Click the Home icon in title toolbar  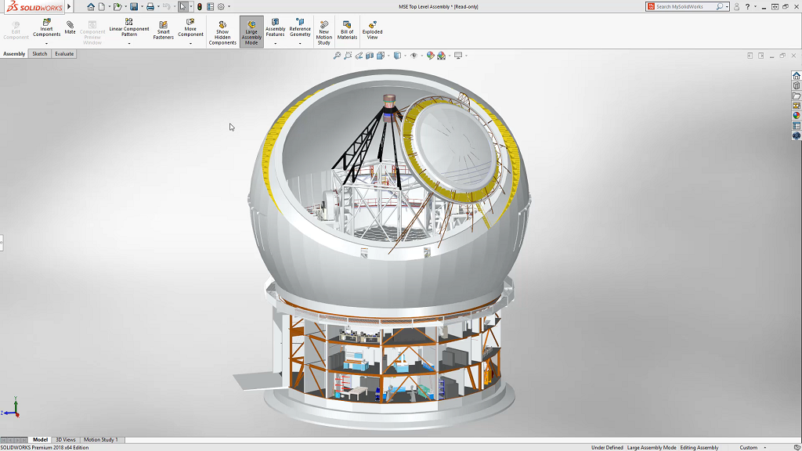pyautogui.click(x=91, y=6)
